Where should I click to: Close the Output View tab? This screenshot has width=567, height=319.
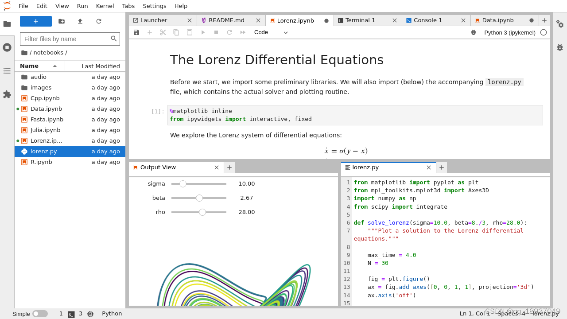click(217, 167)
